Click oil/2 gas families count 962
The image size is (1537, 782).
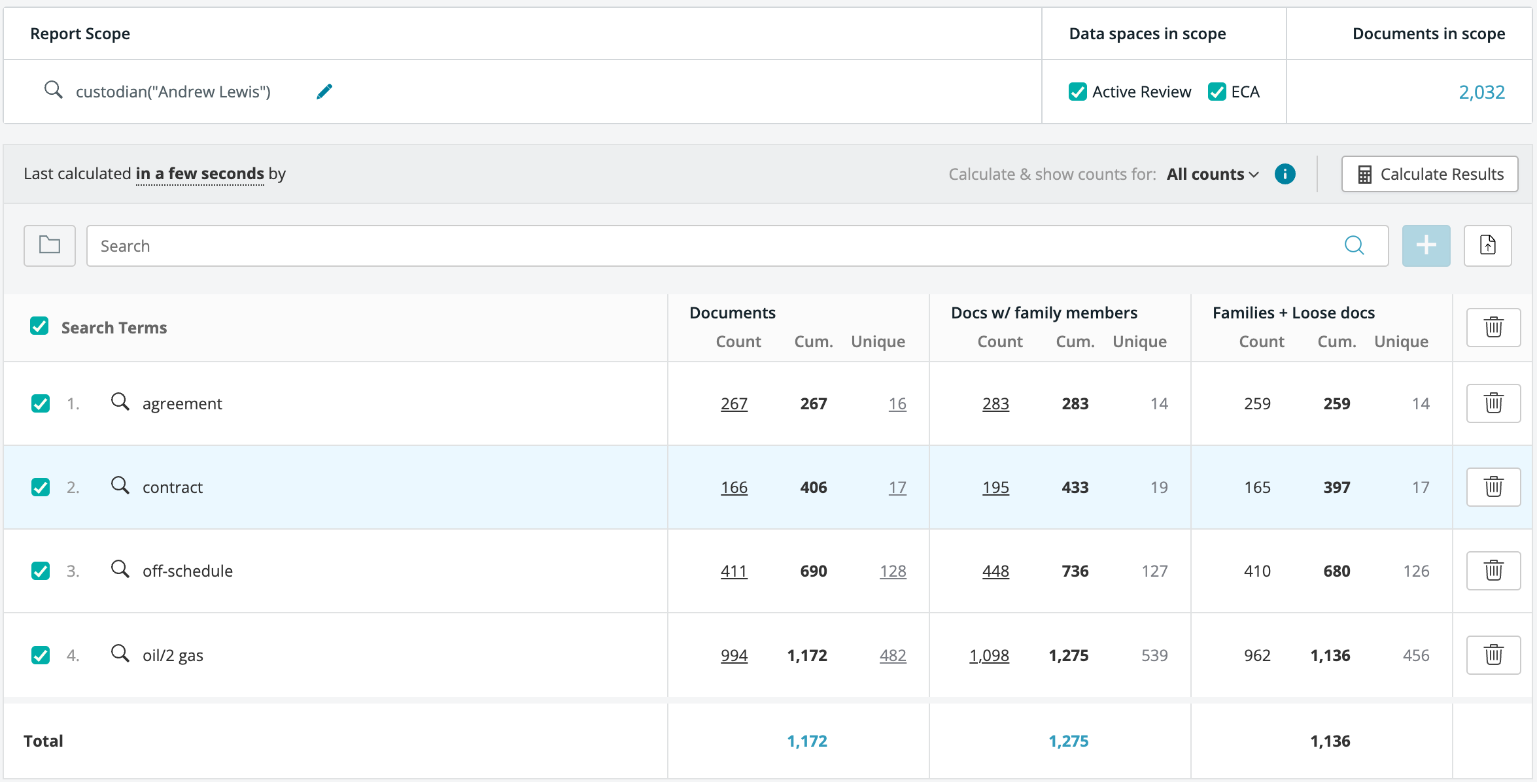1257,656
